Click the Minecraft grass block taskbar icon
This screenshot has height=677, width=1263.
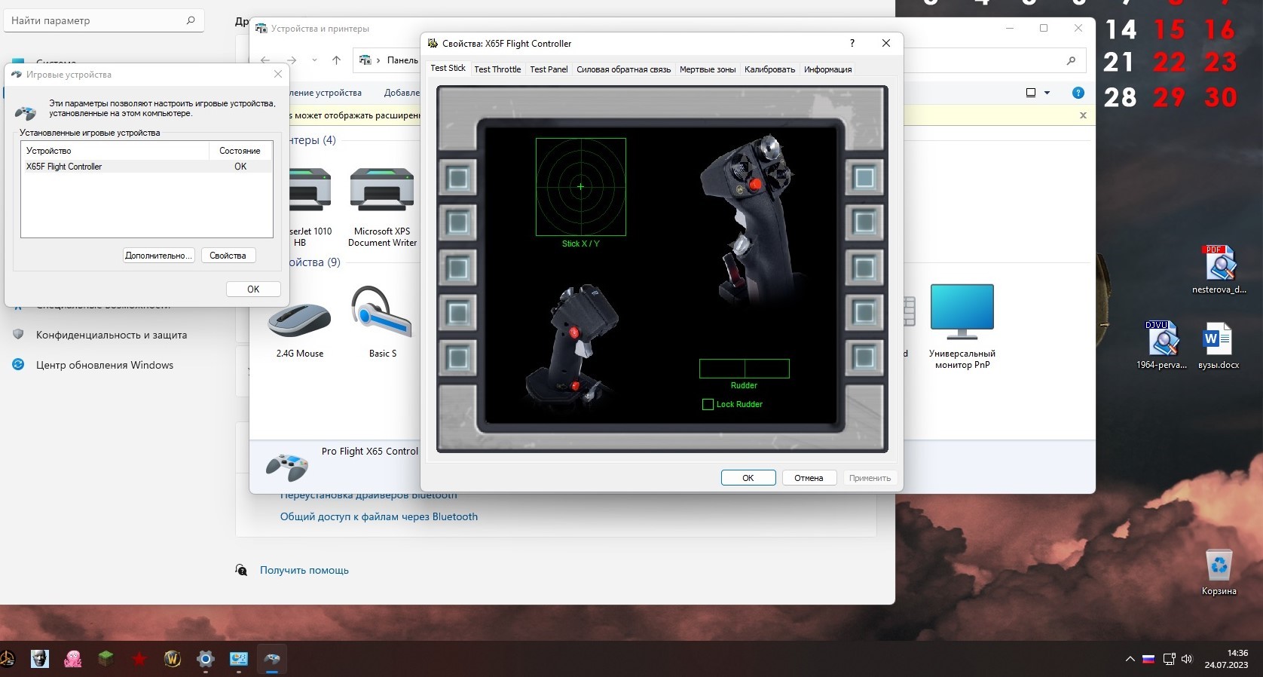click(106, 659)
